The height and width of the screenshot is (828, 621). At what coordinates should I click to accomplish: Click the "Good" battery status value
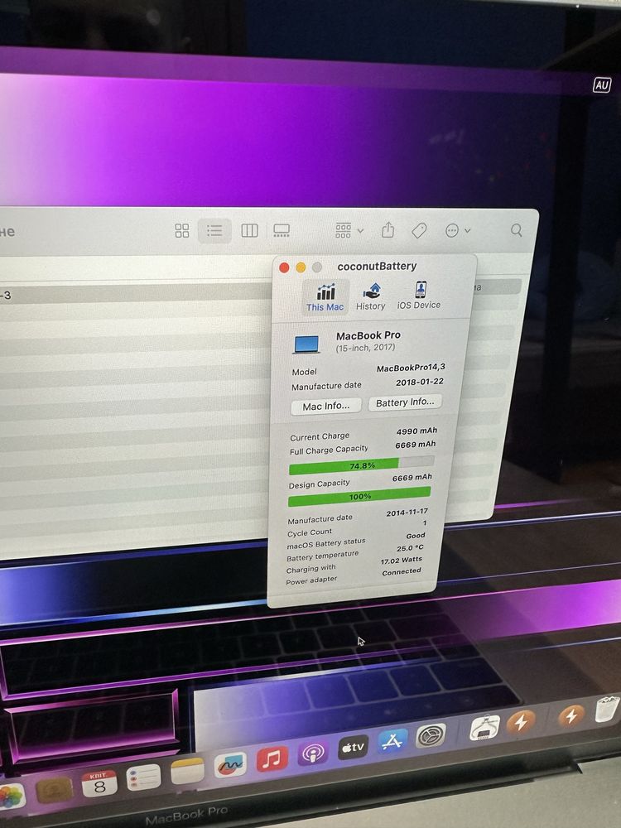pos(416,536)
